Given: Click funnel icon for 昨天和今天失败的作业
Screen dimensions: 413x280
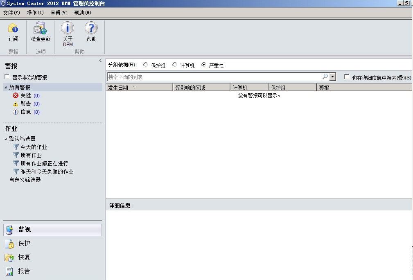Looking at the screenshot, I should (16, 172).
